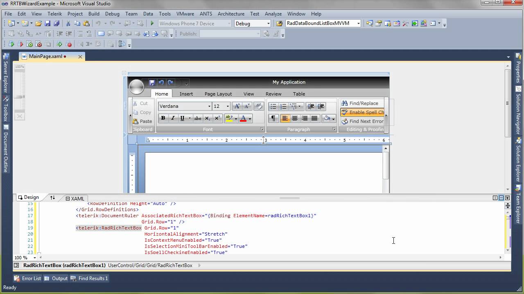Open the highlight color dropdown arrow

236,119
